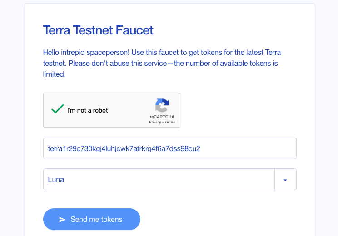Open the Luna token dropdown
Screen dimensions: 338x236
tap(159, 179)
